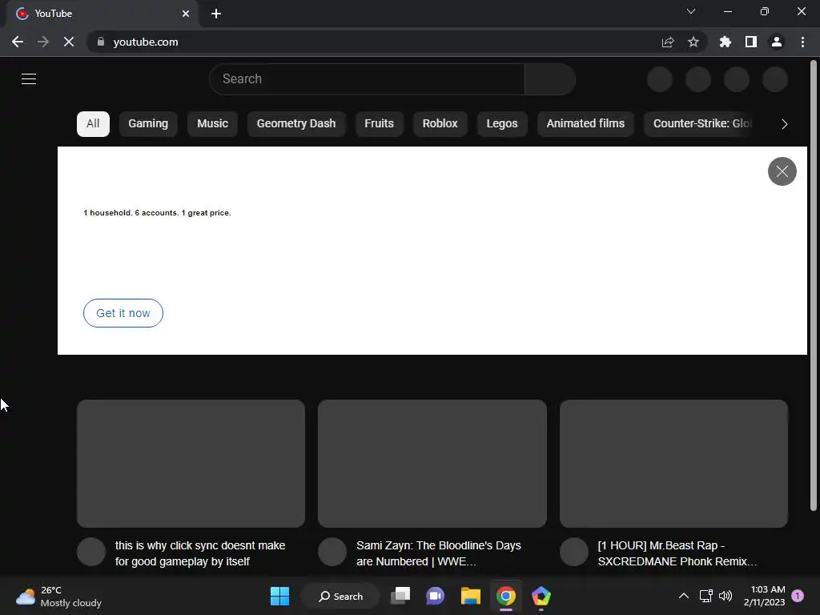Open Task View on taskbar
Screen dimensions: 820x615
click(400, 596)
